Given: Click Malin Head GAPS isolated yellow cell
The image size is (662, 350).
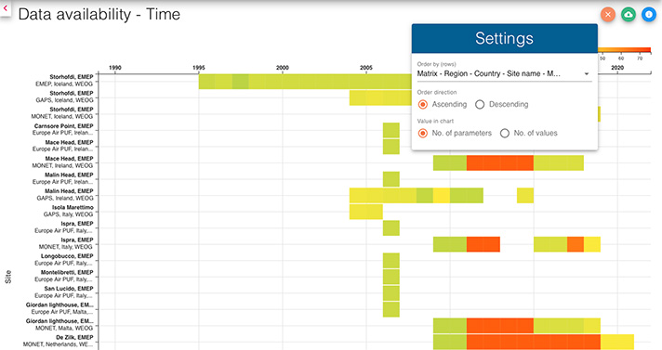Looking at the screenshot, I should 525,195.
